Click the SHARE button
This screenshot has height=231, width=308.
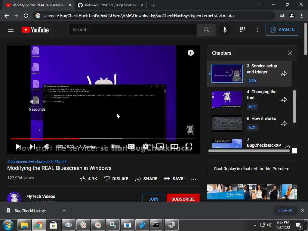pyautogui.click(x=146, y=179)
